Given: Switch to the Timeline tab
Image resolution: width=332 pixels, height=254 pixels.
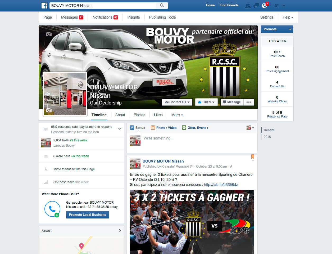Looking at the screenshot, I should pos(99,115).
